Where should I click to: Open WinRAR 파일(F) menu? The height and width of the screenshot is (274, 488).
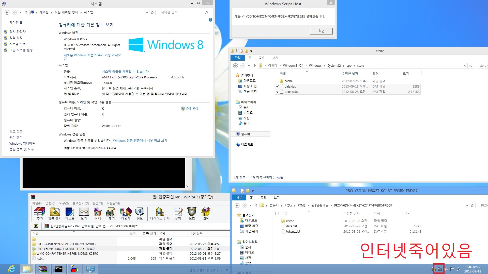pyautogui.click(x=37, y=203)
